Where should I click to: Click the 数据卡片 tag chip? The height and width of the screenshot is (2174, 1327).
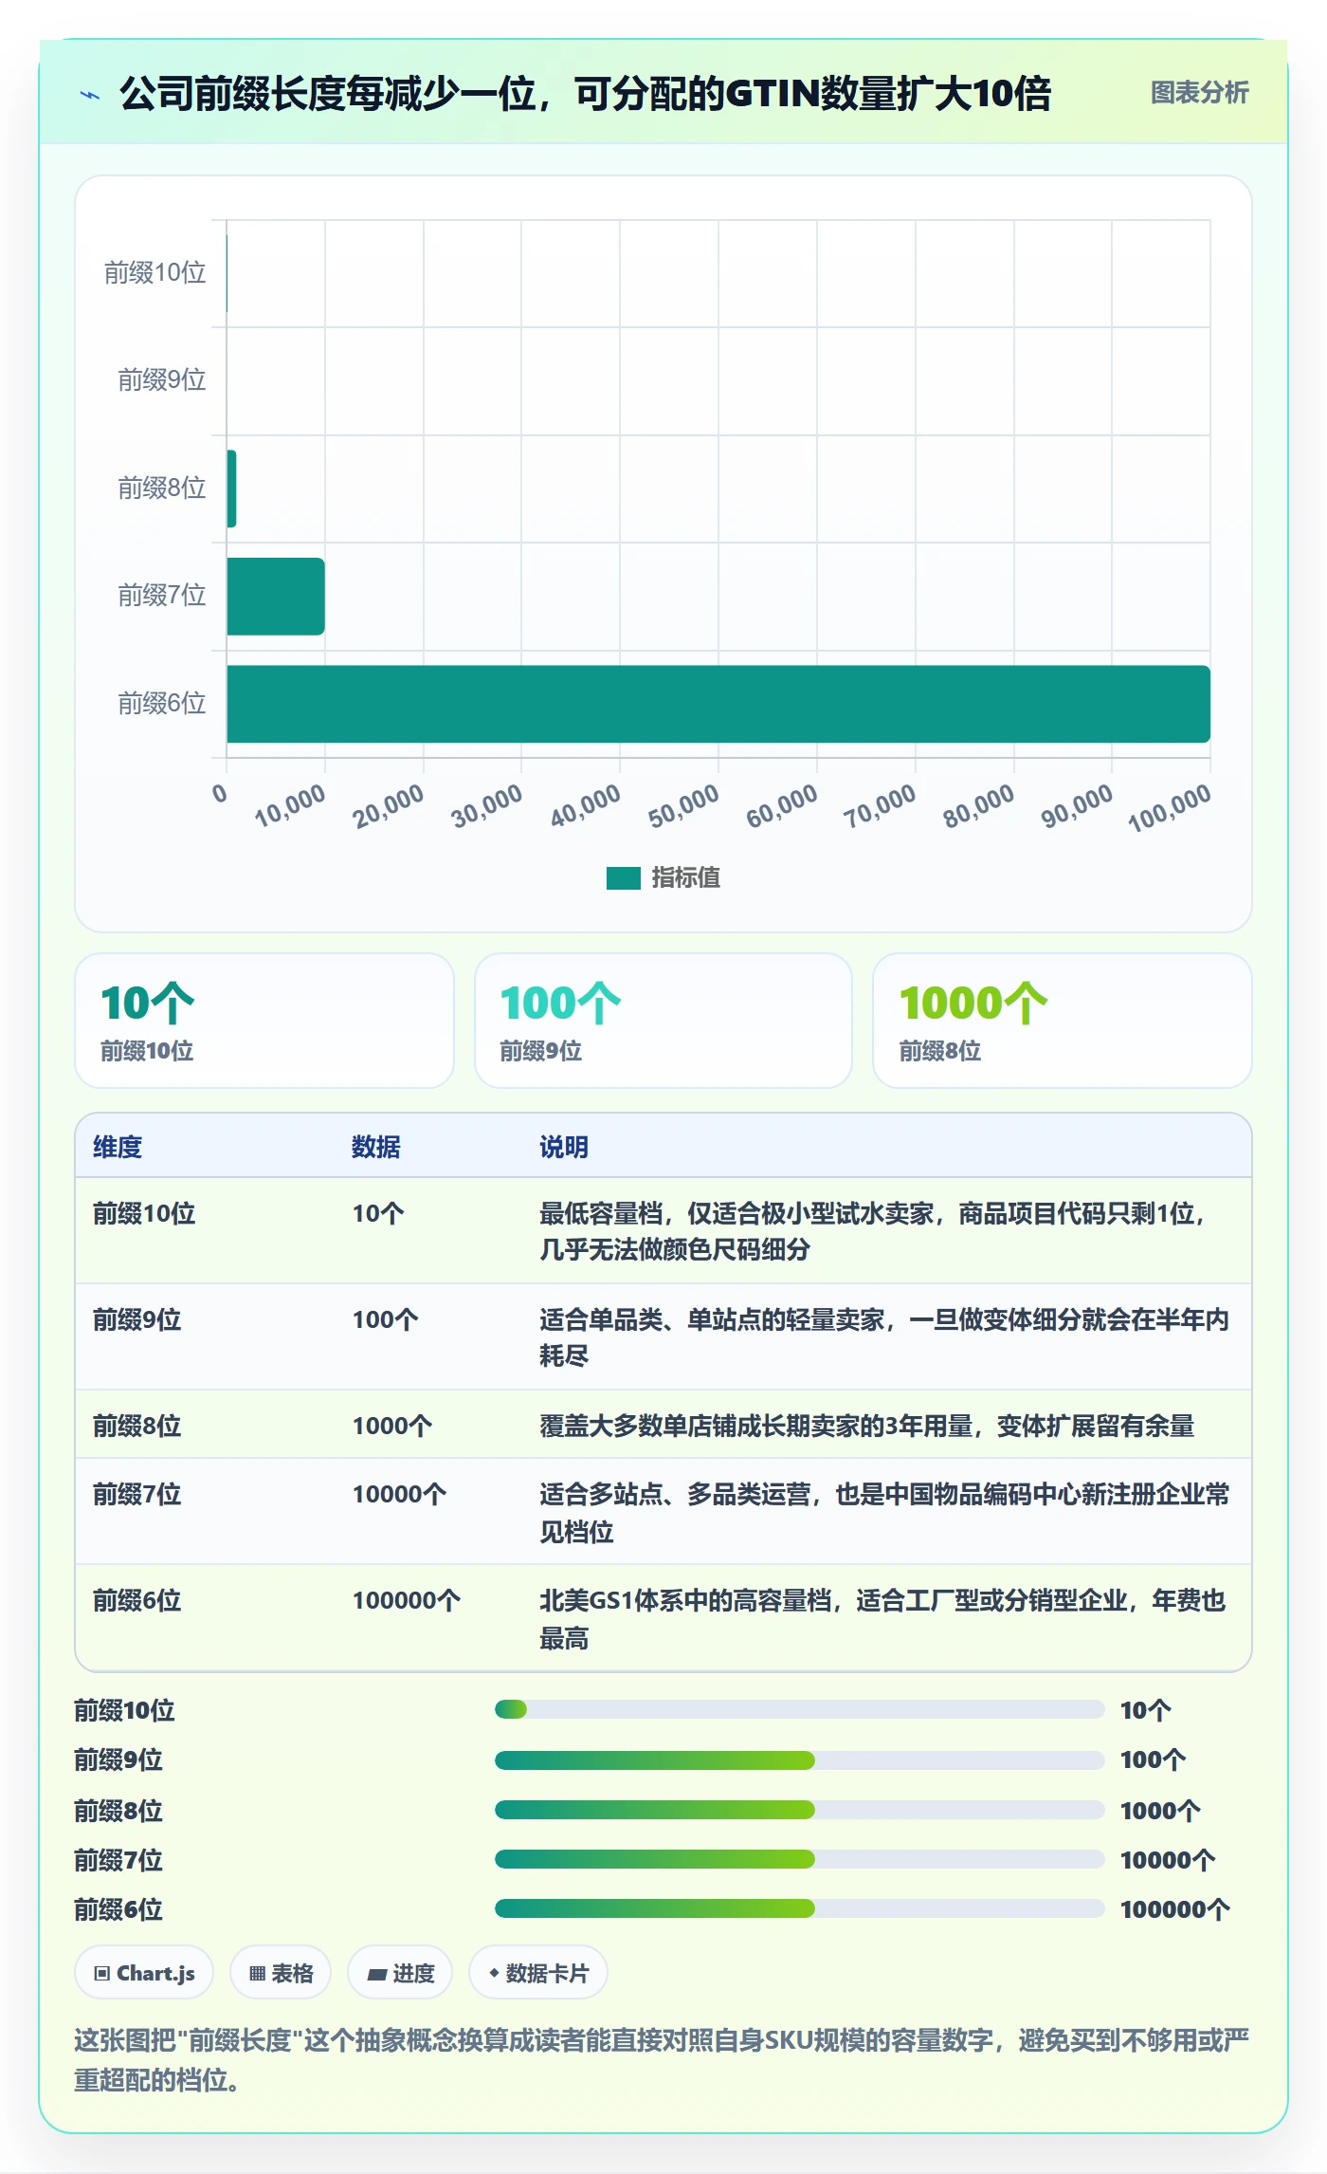(538, 1974)
